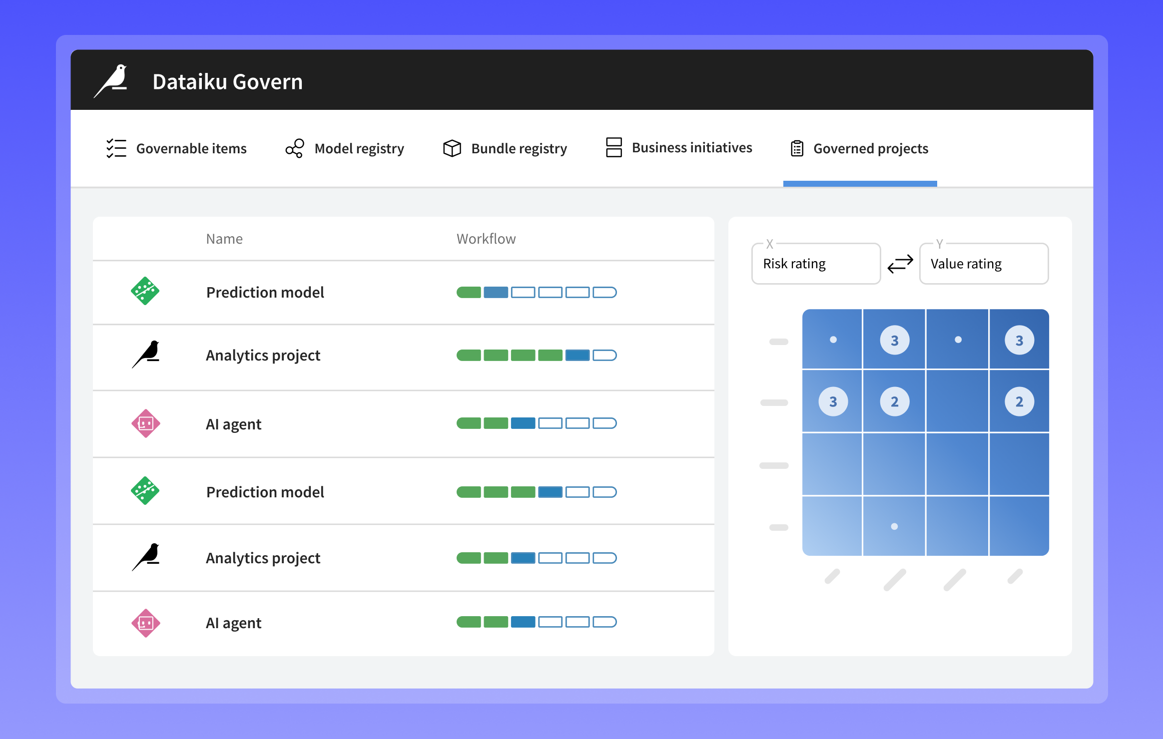
Task: Swap X and Y axes with arrows icon
Action: 900,264
